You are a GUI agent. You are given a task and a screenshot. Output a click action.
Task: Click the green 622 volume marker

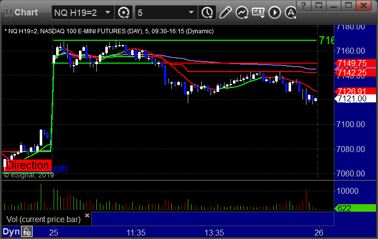pos(352,208)
